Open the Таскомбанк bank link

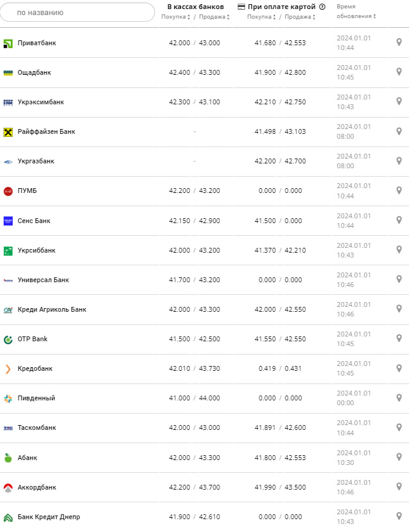pyautogui.click(x=37, y=427)
